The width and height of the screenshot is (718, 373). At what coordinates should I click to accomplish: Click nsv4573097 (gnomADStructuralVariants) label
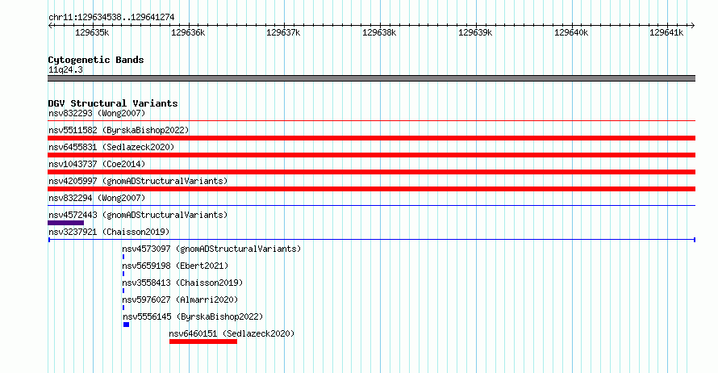pyautogui.click(x=211, y=249)
